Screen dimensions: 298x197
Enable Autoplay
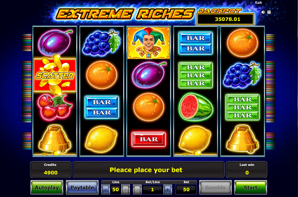(47, 188)
